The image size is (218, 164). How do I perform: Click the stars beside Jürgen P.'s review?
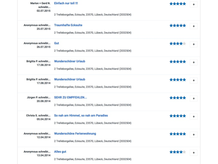pyautogui.click(x=178, y=98)
